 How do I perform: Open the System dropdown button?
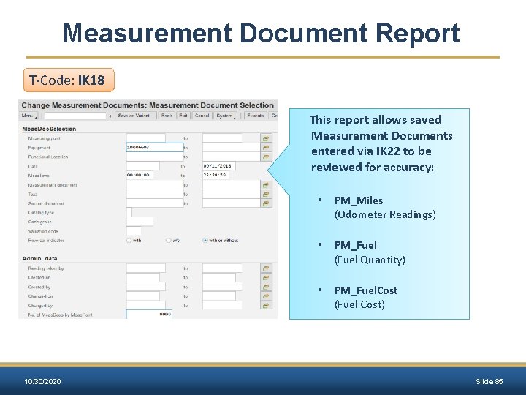tap(226, 116)
